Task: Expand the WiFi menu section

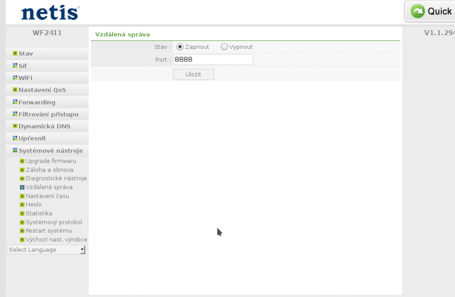Action: pyautogui.click(x=25, y=78)
